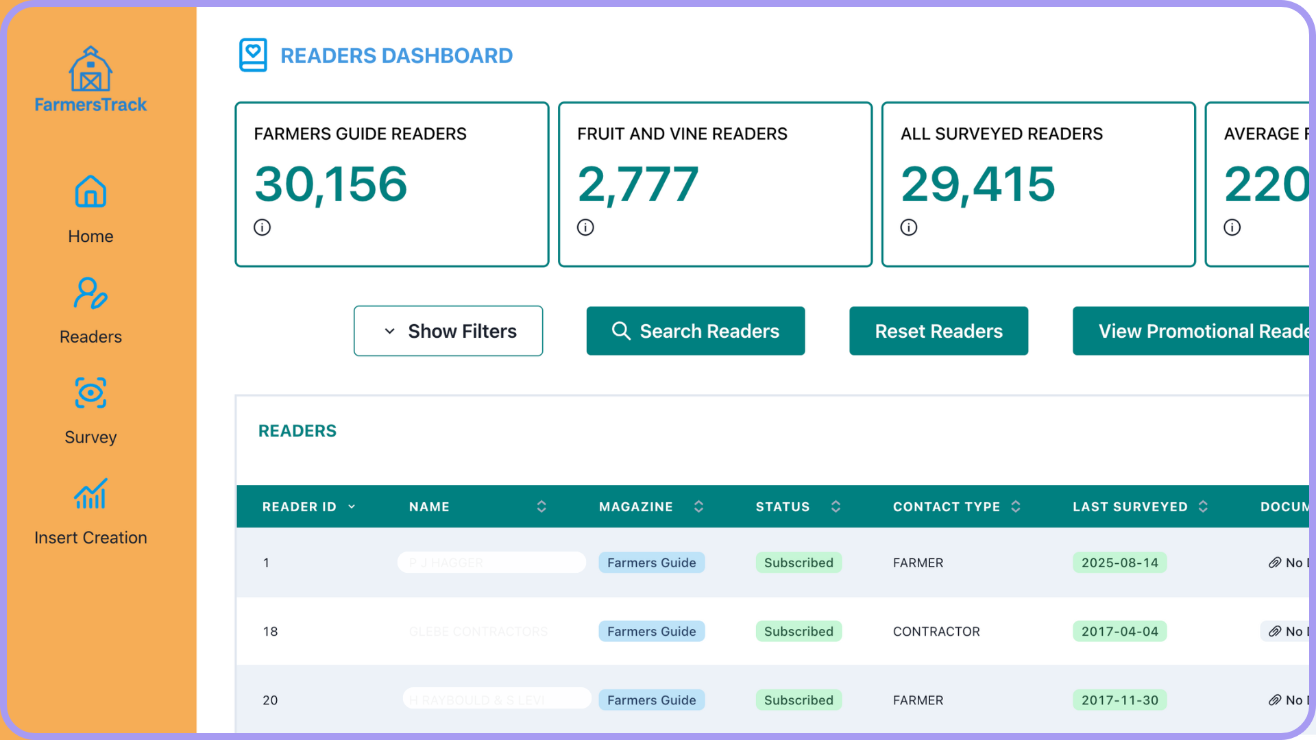Expand the Show Filters dropdown

click(448, 331)
